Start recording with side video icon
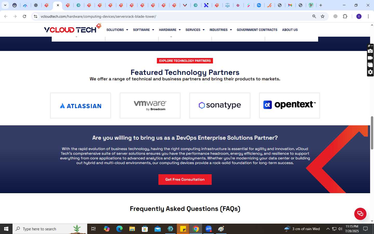This screenshot has height=234, width=374. (x=370, y=58)
